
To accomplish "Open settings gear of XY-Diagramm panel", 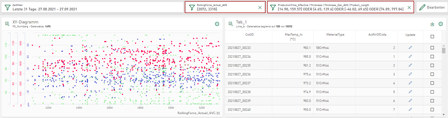I will point(217,24).
